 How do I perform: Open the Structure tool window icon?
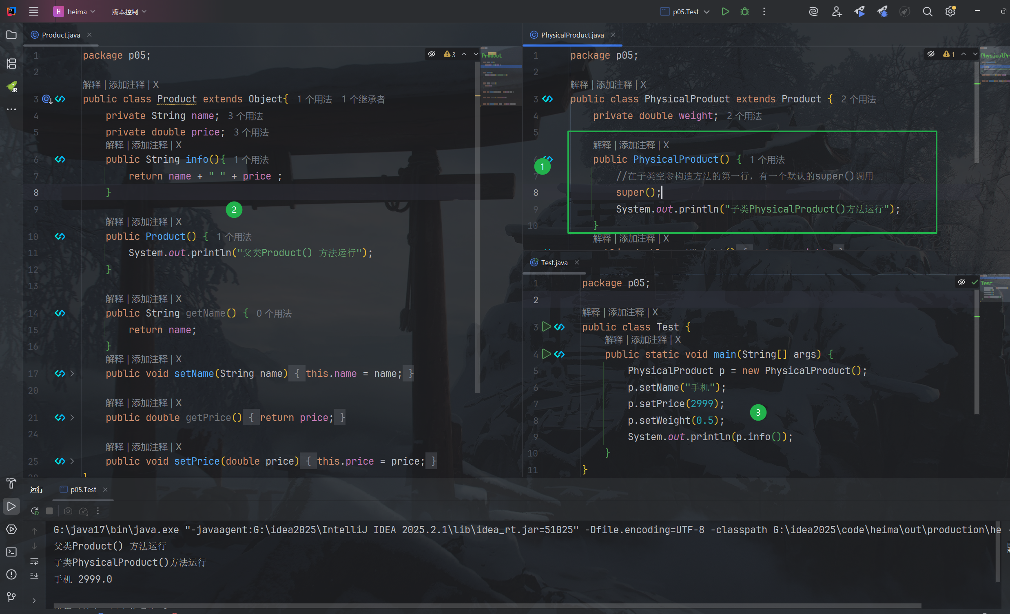pyautogui.click(x=11, y=64)
